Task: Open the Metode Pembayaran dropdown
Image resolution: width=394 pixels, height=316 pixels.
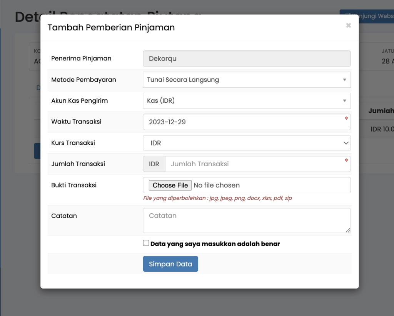Action: (247, 80)
